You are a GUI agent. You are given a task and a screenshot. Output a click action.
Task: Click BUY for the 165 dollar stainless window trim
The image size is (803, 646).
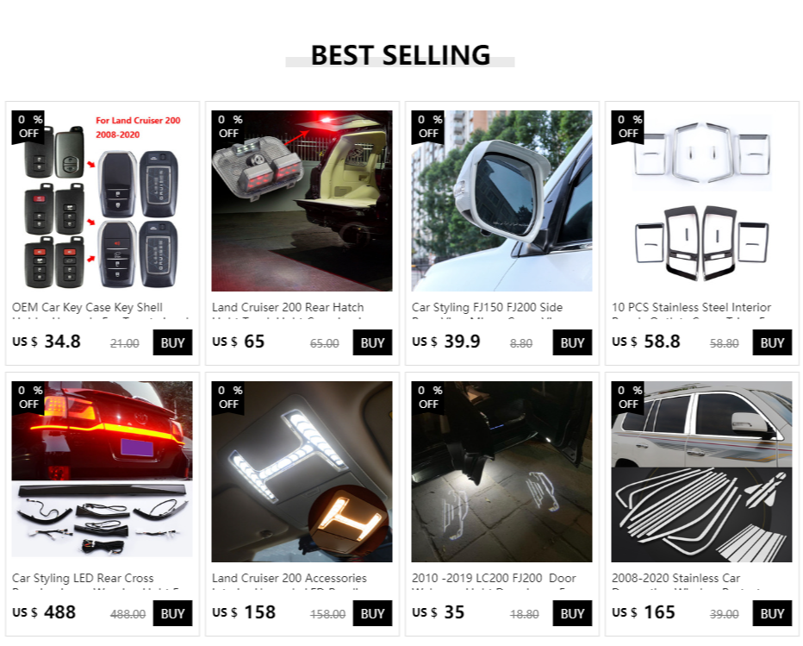pos(772,613)
